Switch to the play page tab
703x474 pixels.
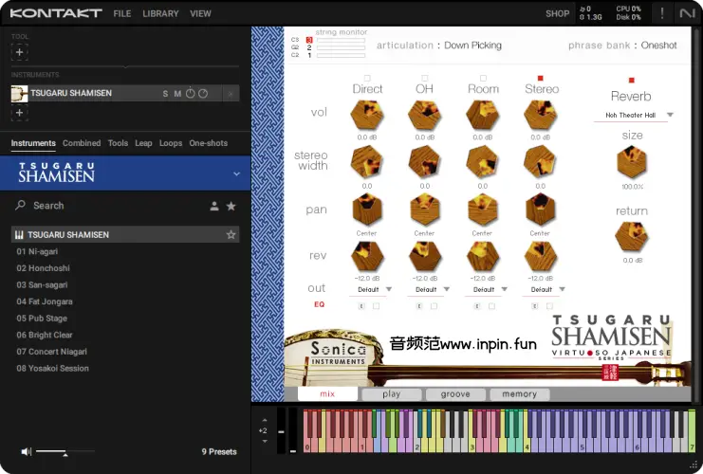(392, 394)
